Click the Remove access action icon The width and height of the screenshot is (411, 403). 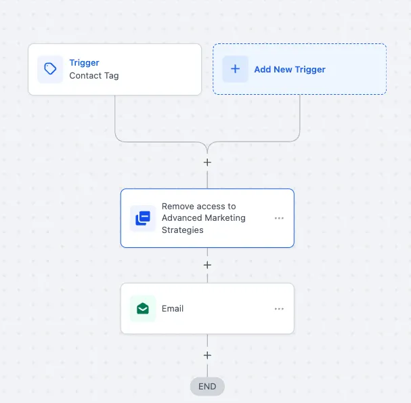(143, 218)
